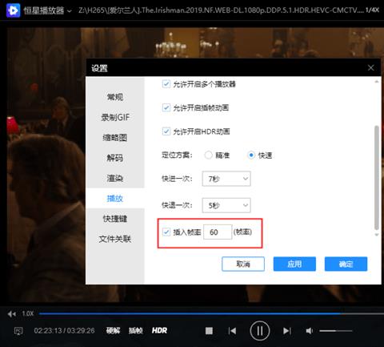The height and width of the screenshot is (347, 384).
Task: Toggle the HDR button in control bar
Action: point(159,331)
